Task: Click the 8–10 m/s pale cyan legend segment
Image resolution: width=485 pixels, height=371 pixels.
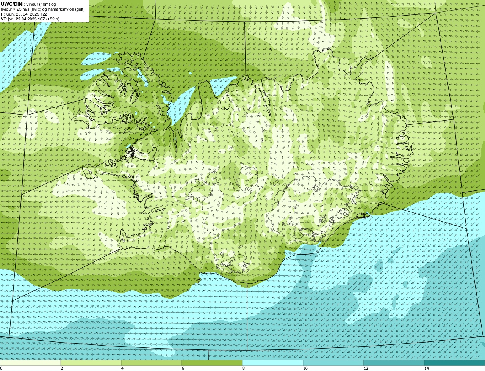Action: (x=273, y=363)
